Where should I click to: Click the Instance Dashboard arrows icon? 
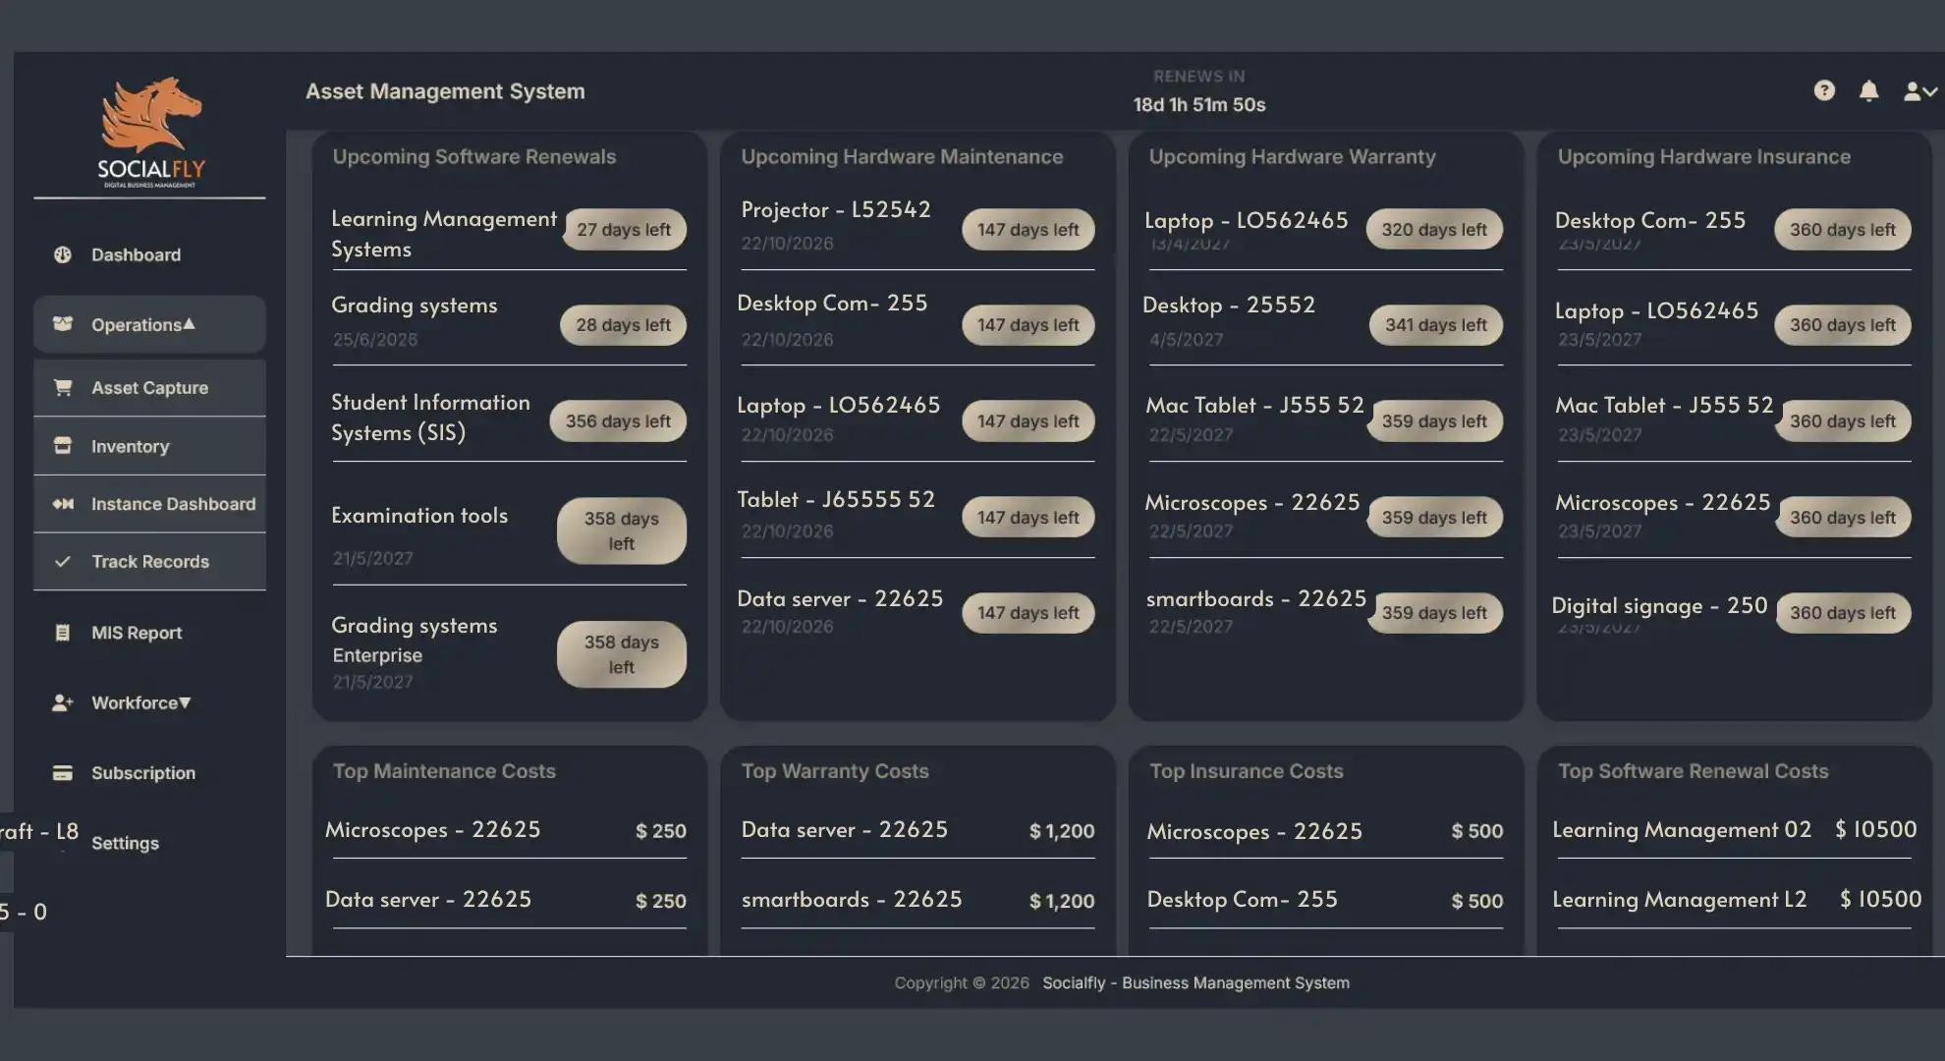click(x=63, y=503)
